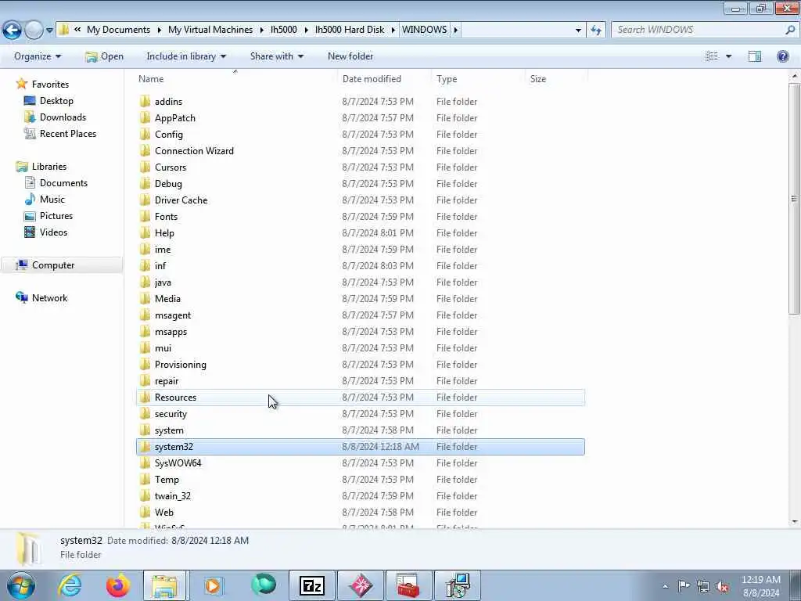
Task: Select the twain_32 folder
Action: coord(173,495)
